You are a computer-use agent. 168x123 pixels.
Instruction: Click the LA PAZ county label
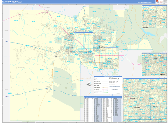coord(6,30)
